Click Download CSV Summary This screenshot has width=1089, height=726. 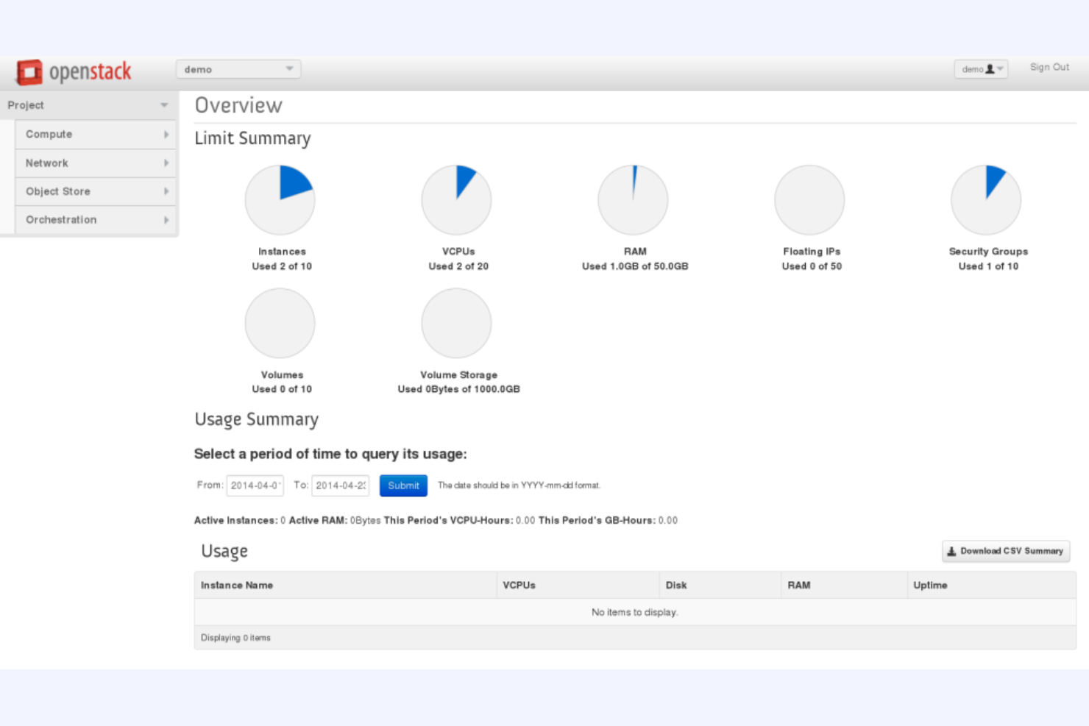coord(1006,551)
